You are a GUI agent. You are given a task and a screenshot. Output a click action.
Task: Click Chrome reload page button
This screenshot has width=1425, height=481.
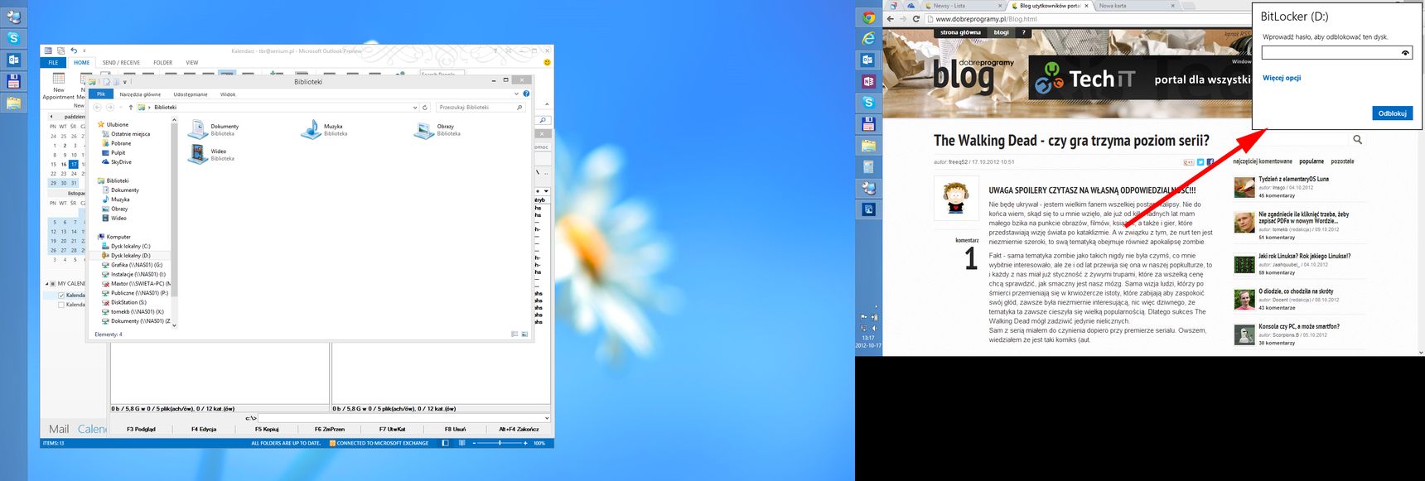click(x=915, y=19)
